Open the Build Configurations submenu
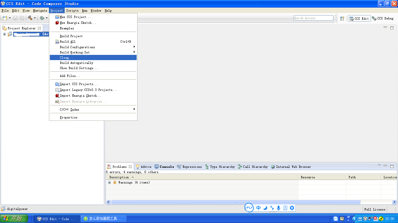Screen dimensions: 398x223 [x=93, y=47]
